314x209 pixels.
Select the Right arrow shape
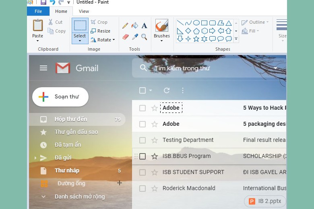point(212,31)
